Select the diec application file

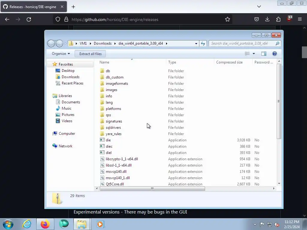click(109, 146)
